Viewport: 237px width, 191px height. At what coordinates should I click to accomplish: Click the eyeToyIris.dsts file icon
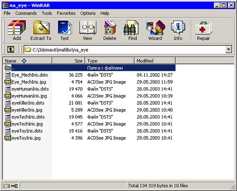coord(8,131)
